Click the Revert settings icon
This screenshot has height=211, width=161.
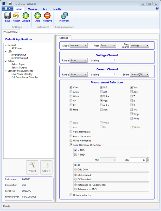[x=16, y=16]
